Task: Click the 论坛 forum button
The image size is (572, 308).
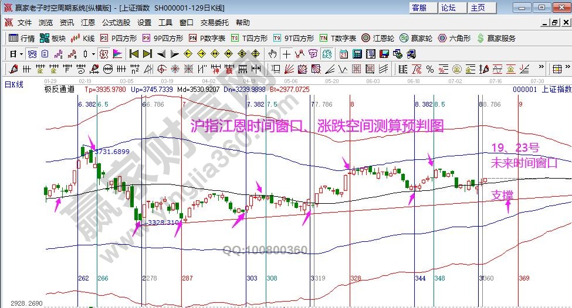Action: coord(448,8)
